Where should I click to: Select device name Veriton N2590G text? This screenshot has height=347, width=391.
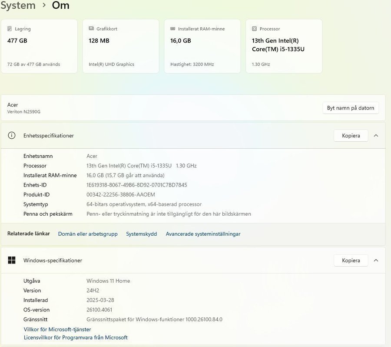(24, 112)
